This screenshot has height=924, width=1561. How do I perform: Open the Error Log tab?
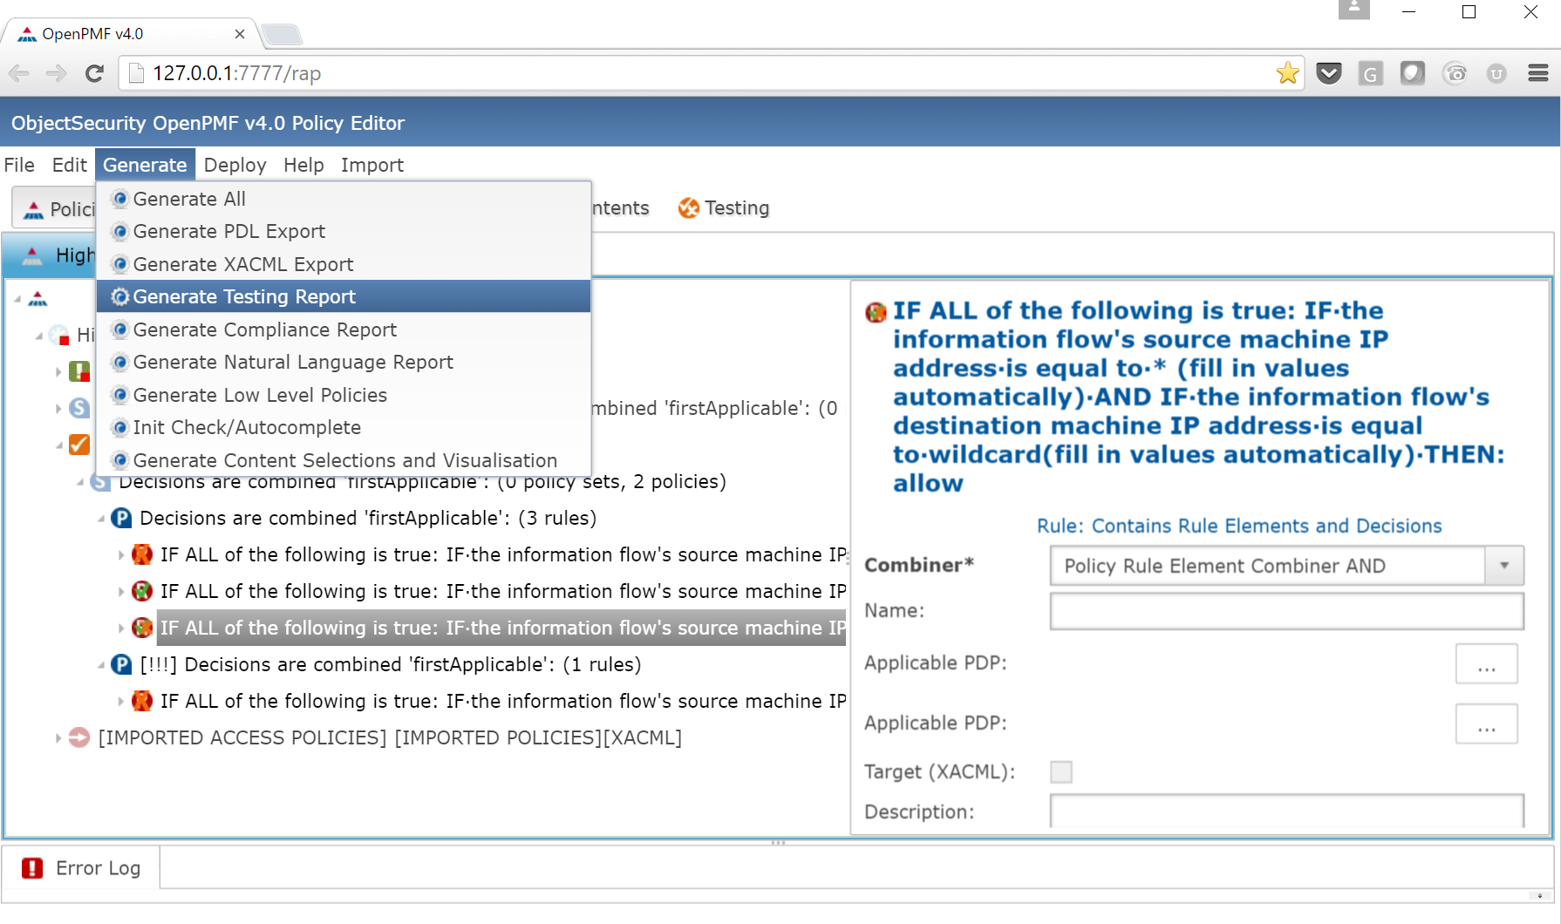pos(81,868)
